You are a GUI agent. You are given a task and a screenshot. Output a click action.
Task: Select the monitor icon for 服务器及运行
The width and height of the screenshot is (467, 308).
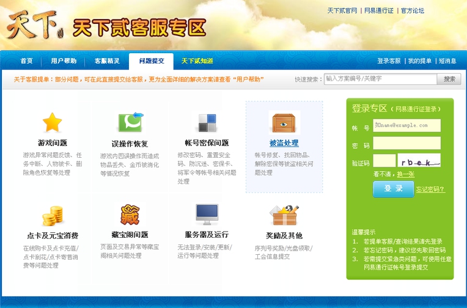pos(207,215)
